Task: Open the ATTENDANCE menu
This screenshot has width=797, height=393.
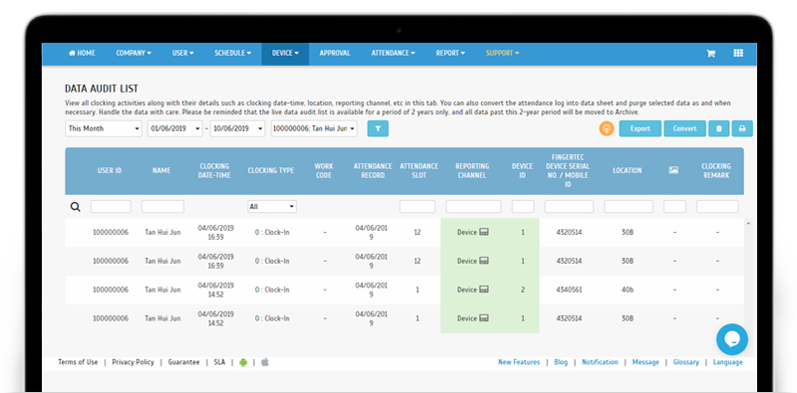Action: click(394, 54)
